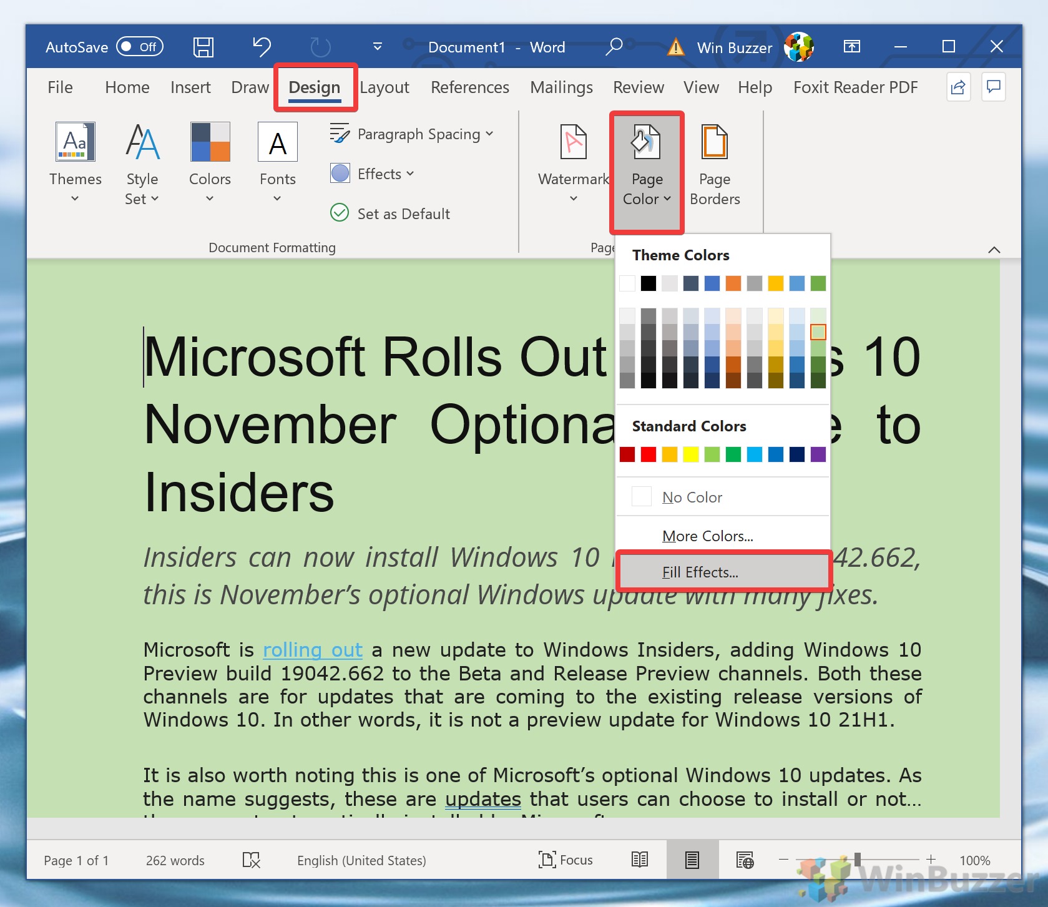The height and width of the screenshot is (907, 1048).
Task: Click the 'updates' hyperlink in text
Action: coord(483,799)
